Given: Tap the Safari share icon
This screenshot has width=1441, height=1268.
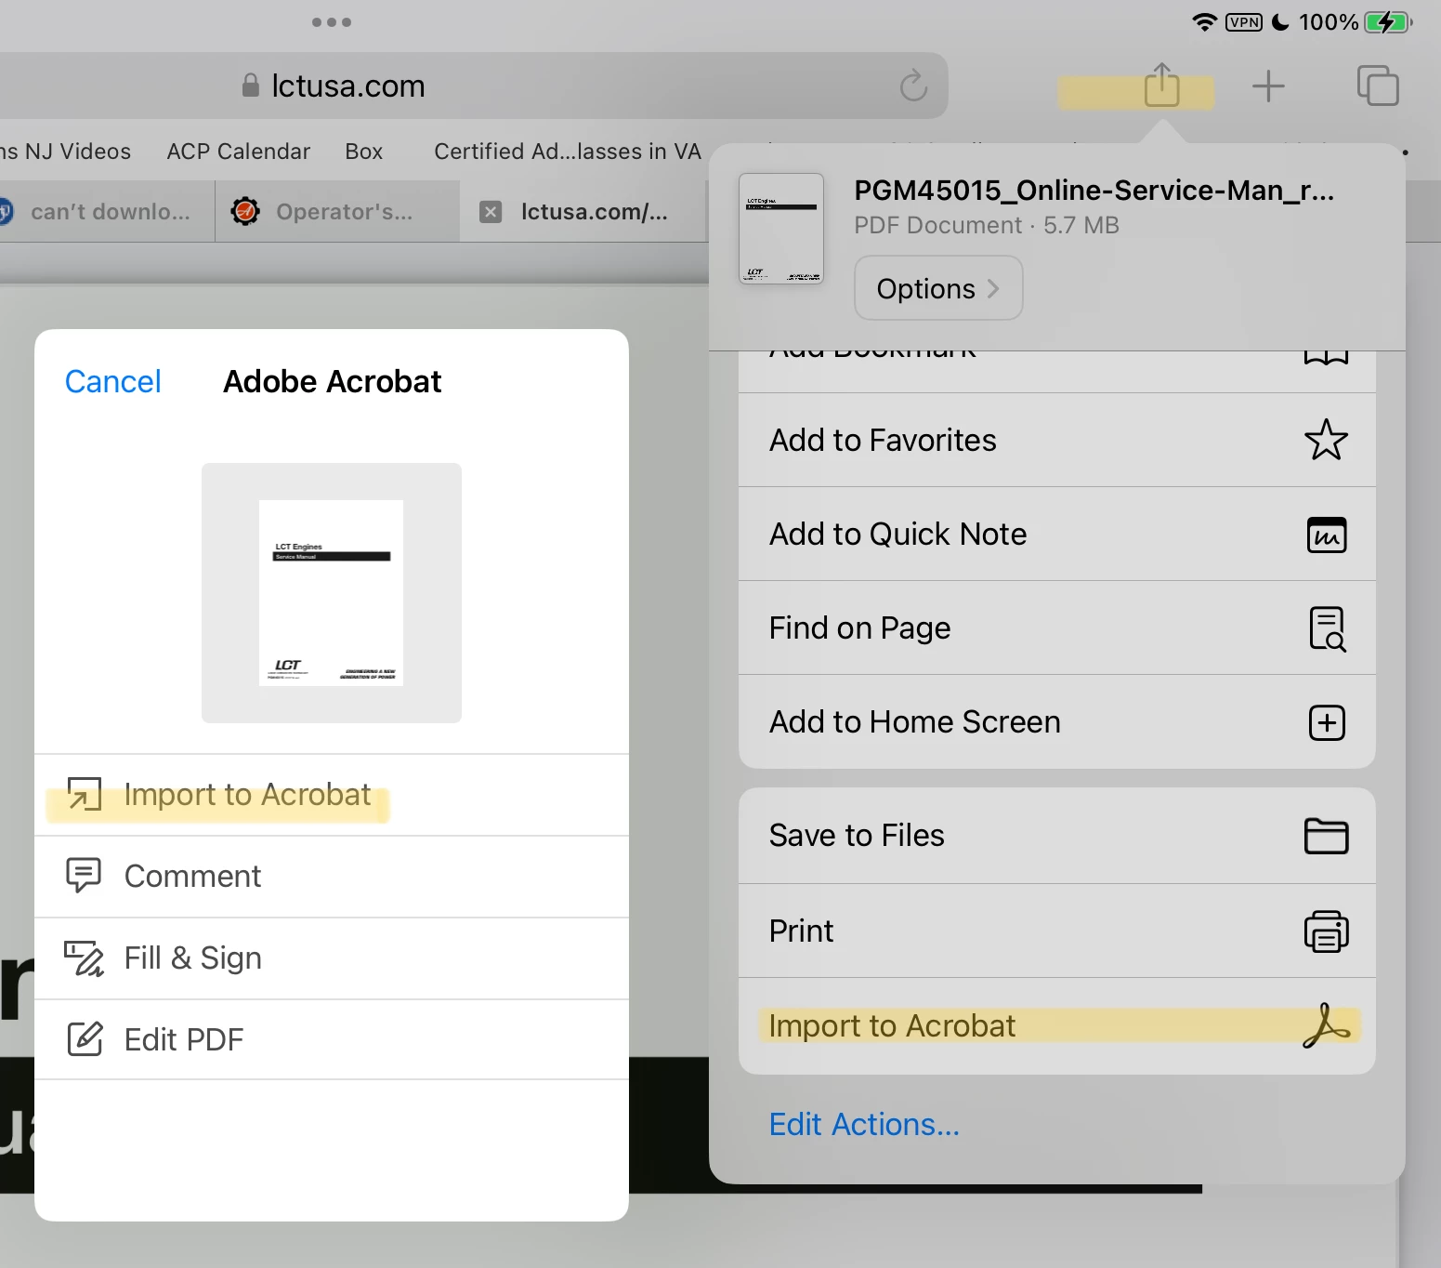Looking at the screenshot, I should pos(1161,85).
